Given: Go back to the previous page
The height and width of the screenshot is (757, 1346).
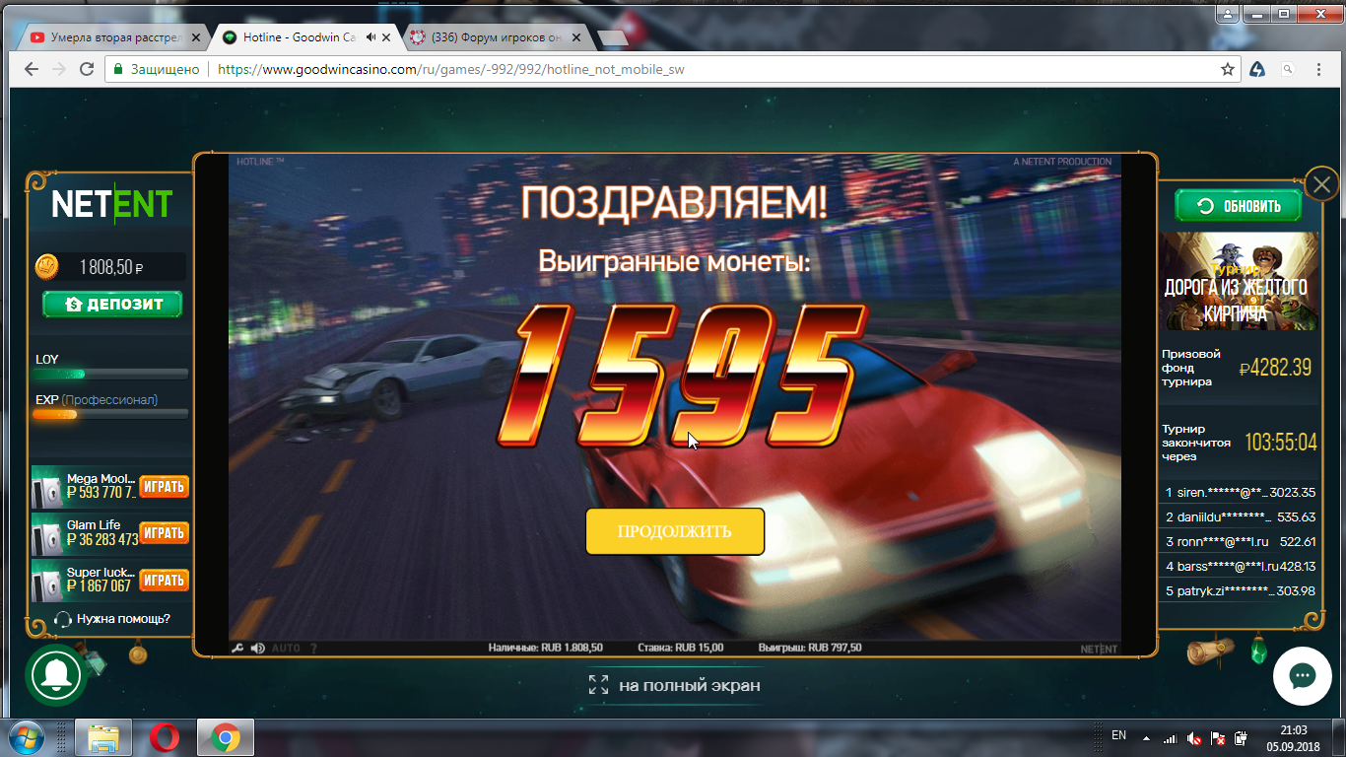Looking at the screenshot, I should point(31,69).
